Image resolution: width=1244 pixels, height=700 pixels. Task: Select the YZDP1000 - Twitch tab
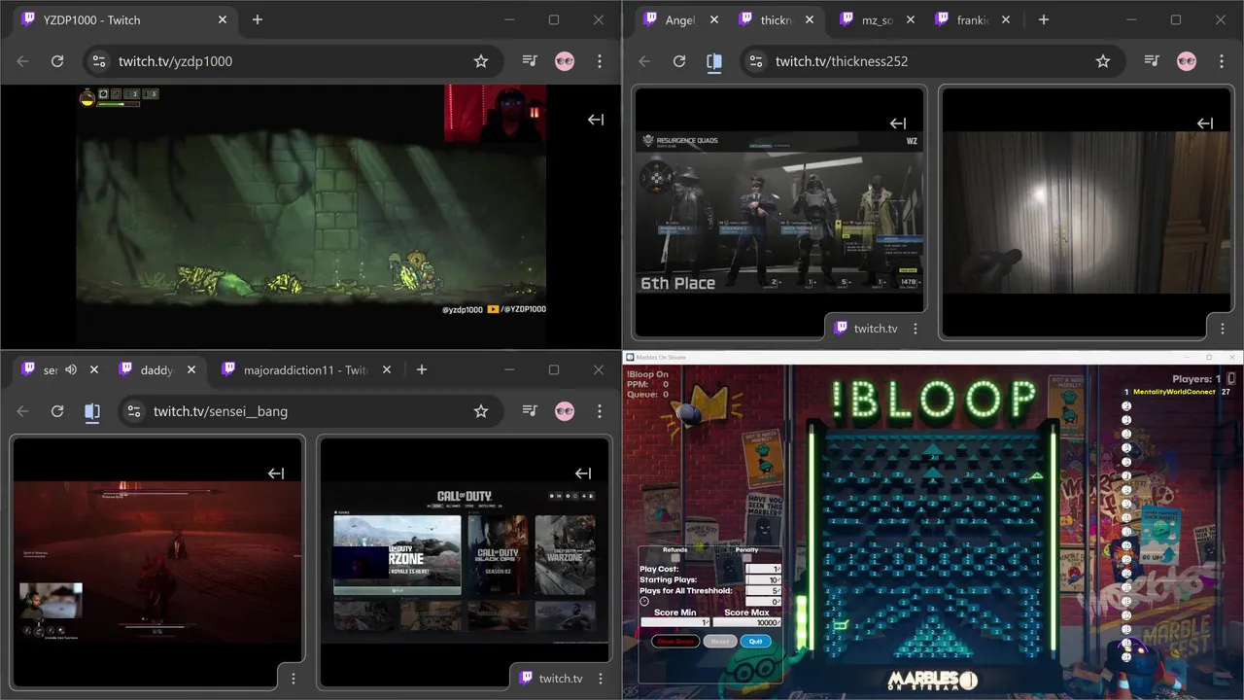[124, 19]
